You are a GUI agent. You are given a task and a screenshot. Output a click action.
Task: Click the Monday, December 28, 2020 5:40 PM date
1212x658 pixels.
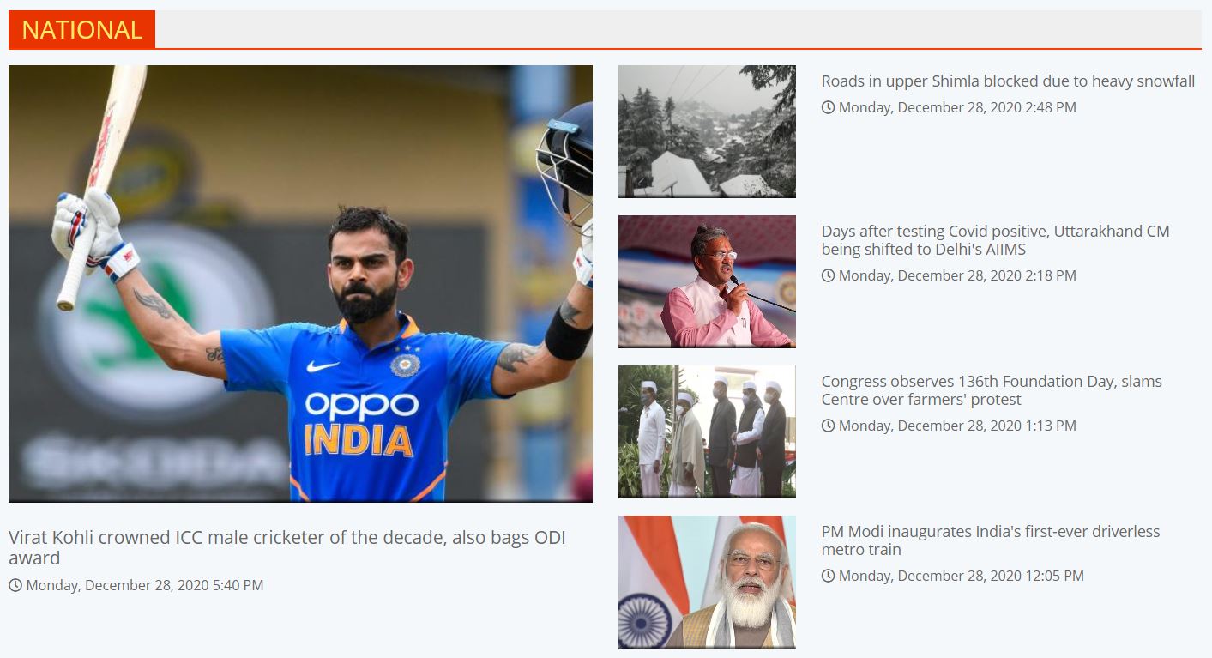coord(144,585)
